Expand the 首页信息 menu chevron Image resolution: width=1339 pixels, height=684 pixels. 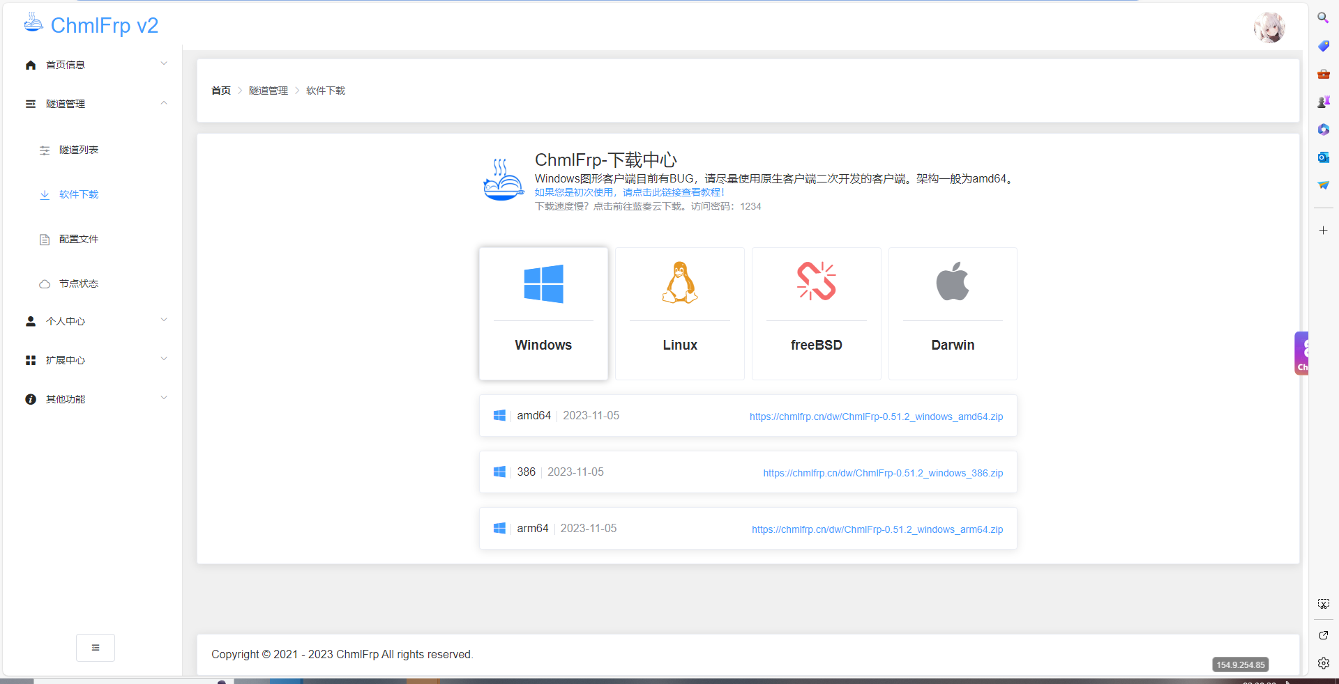tap(164, 64)
